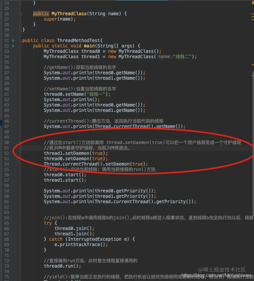Click the //join() comment on line 64

(x=149, y=218)
